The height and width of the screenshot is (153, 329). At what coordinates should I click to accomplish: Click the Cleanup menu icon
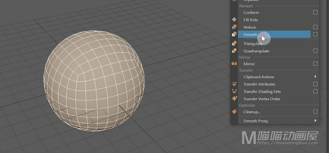tap(234, 111)
